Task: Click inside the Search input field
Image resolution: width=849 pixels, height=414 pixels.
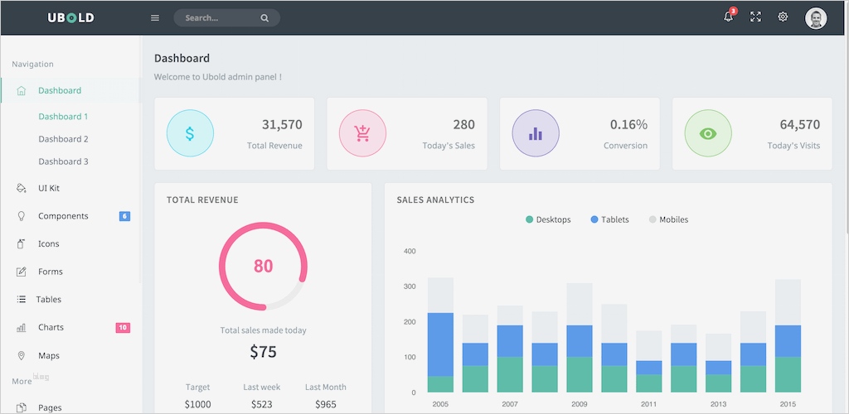Action: click(219, 18)
